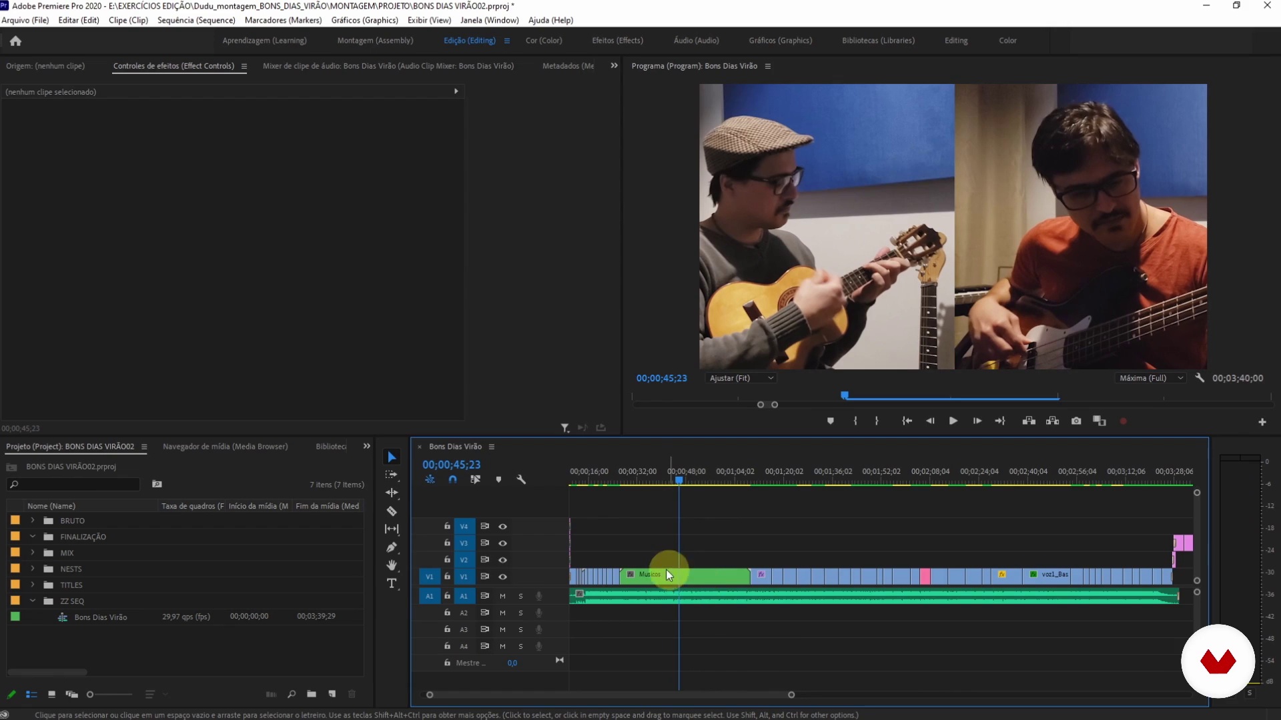Open Sequência (Sequence) menu
Image resolution: width=1281 pixels, height=720 pixels.
tap(196, 20)
